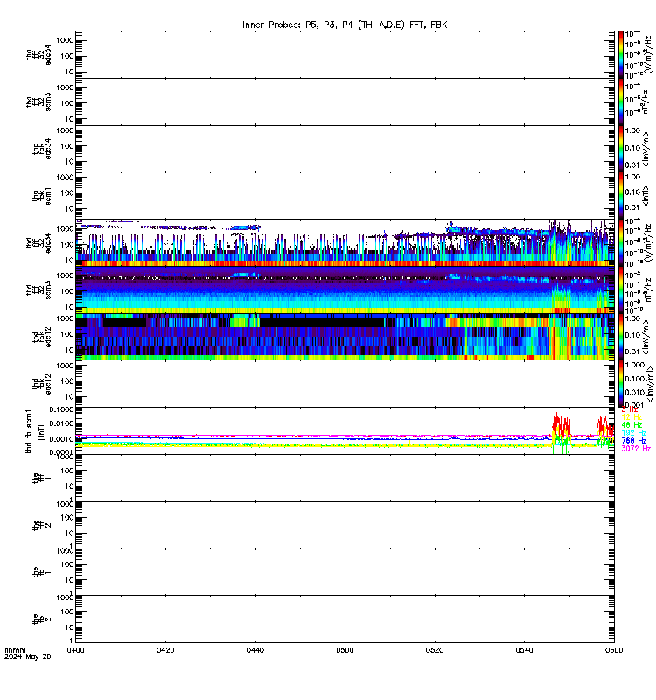
Task: Click the '2024 May 20' date label
Action: pos(28,657)
